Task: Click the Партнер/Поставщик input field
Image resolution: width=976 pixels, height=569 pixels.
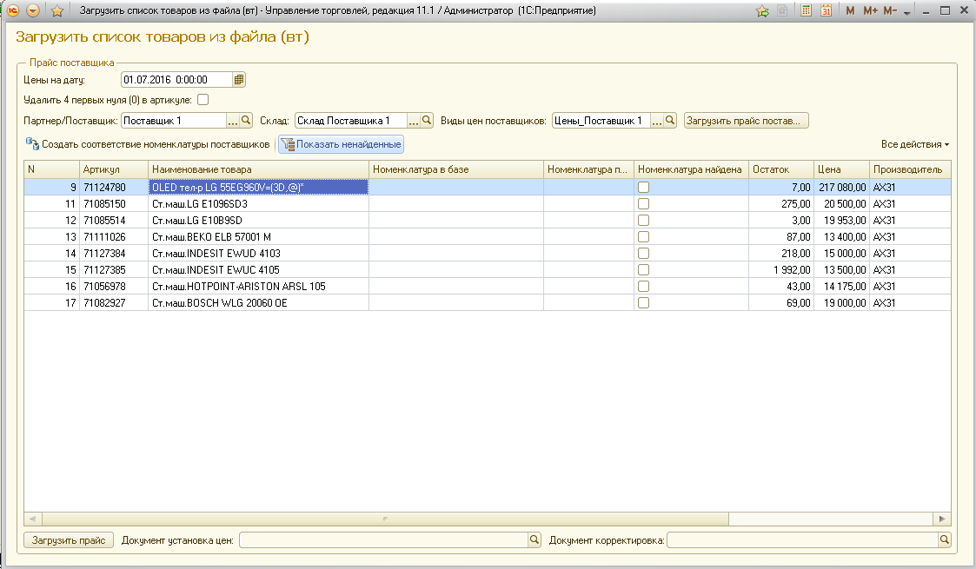Action: coord(174,121)
